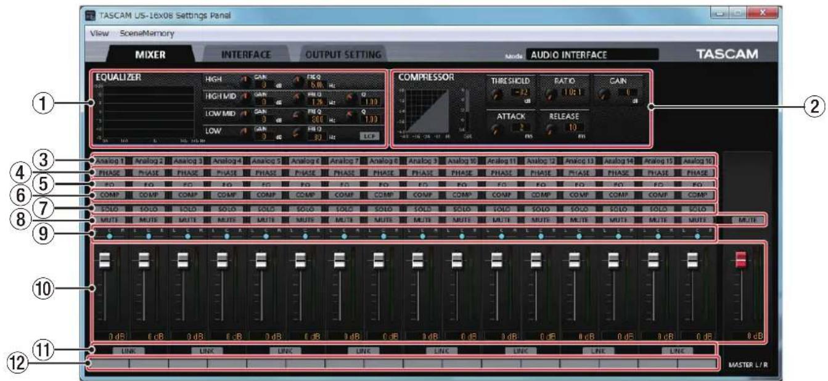Mute the Analog 15 channel
This screenshot has width=828, height=381.
(x=657, y=219)
